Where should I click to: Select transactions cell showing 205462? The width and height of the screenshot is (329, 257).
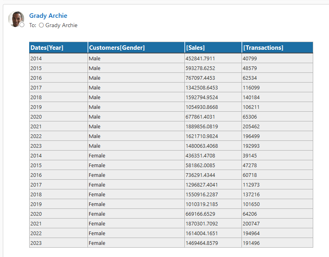point(251,126)
